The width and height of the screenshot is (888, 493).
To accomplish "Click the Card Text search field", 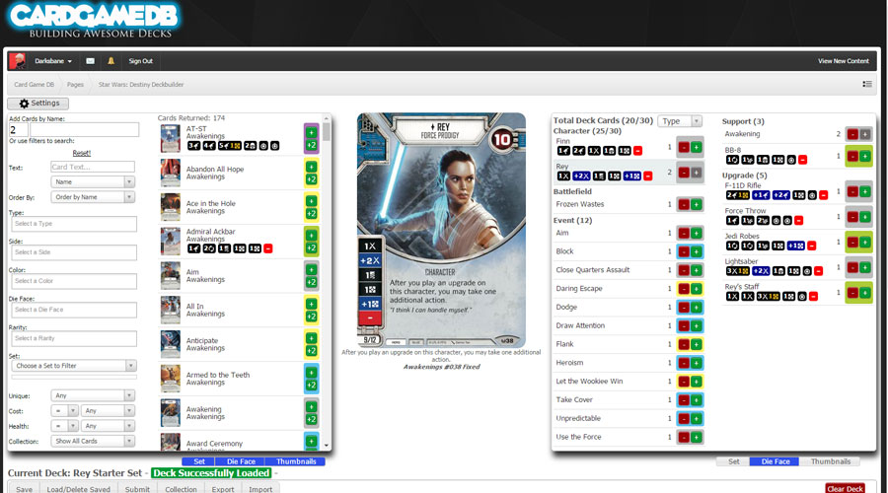I will pyautogui.click(x=92, y=167).
